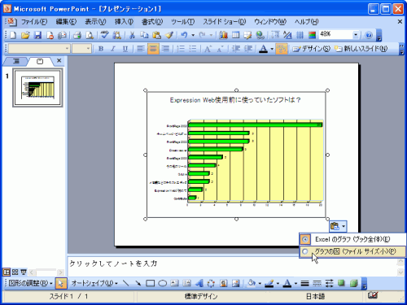Close the slides thumbnail pane

coord(59,61)
